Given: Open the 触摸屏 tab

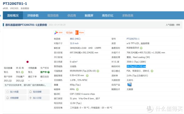Looking at the screenshot, I should pos(89,15).
